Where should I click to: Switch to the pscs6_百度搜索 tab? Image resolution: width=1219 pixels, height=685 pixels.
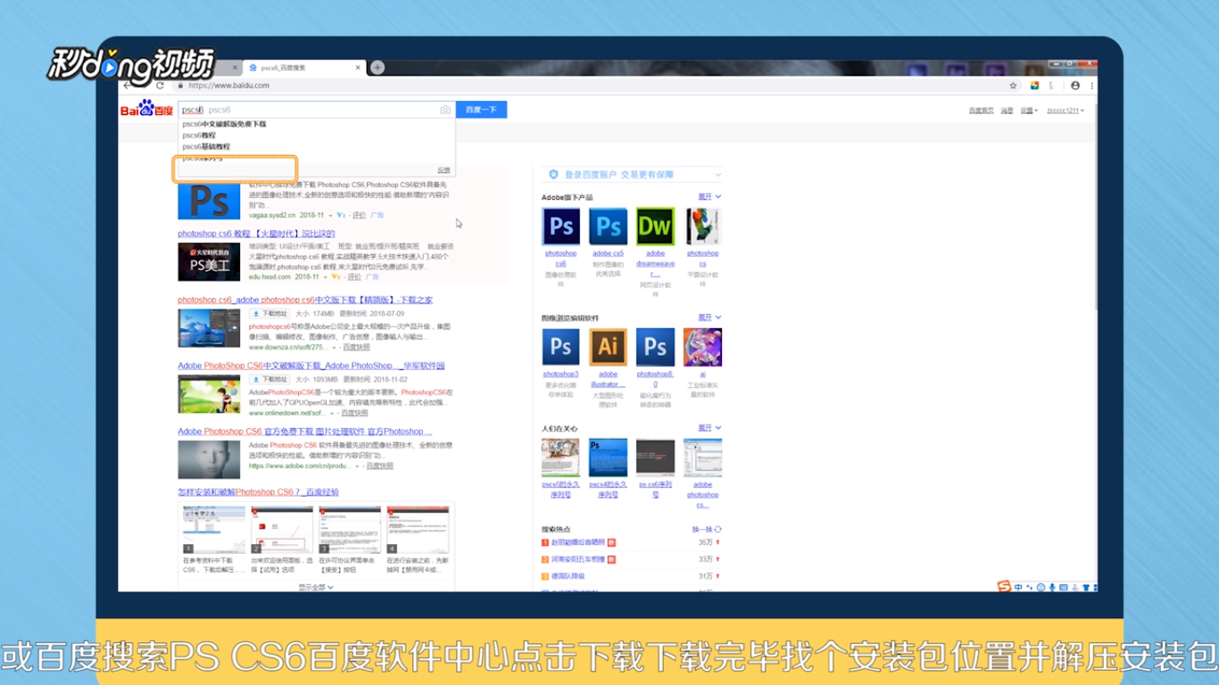[x=303, y=68]
